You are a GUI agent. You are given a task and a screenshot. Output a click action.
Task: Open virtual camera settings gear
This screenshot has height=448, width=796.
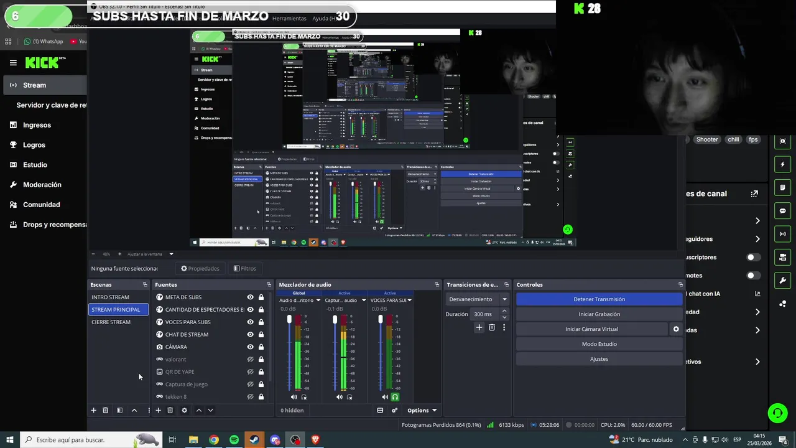(x=676, y=329)
